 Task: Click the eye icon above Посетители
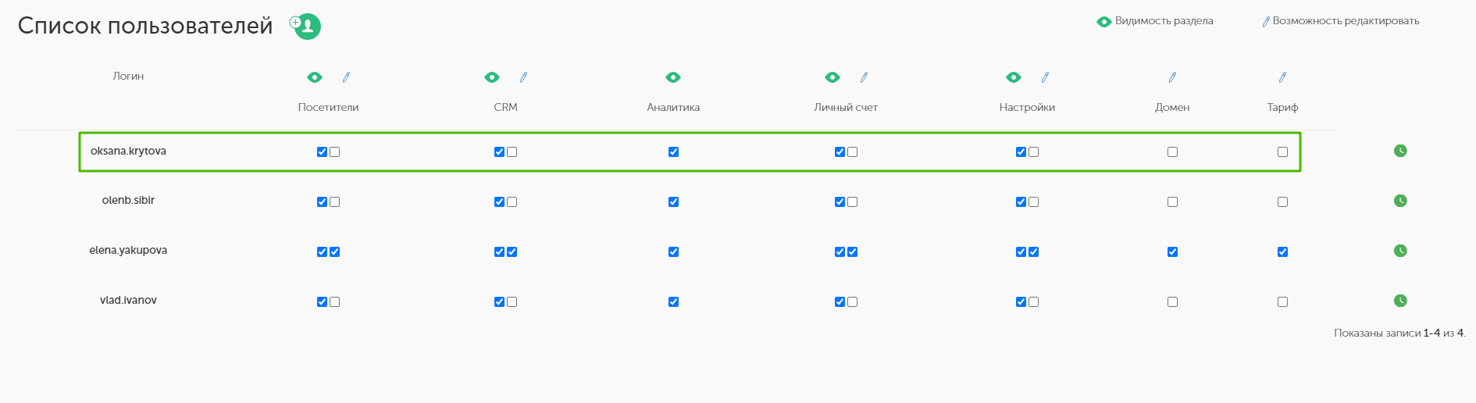[x=315, y=77]
